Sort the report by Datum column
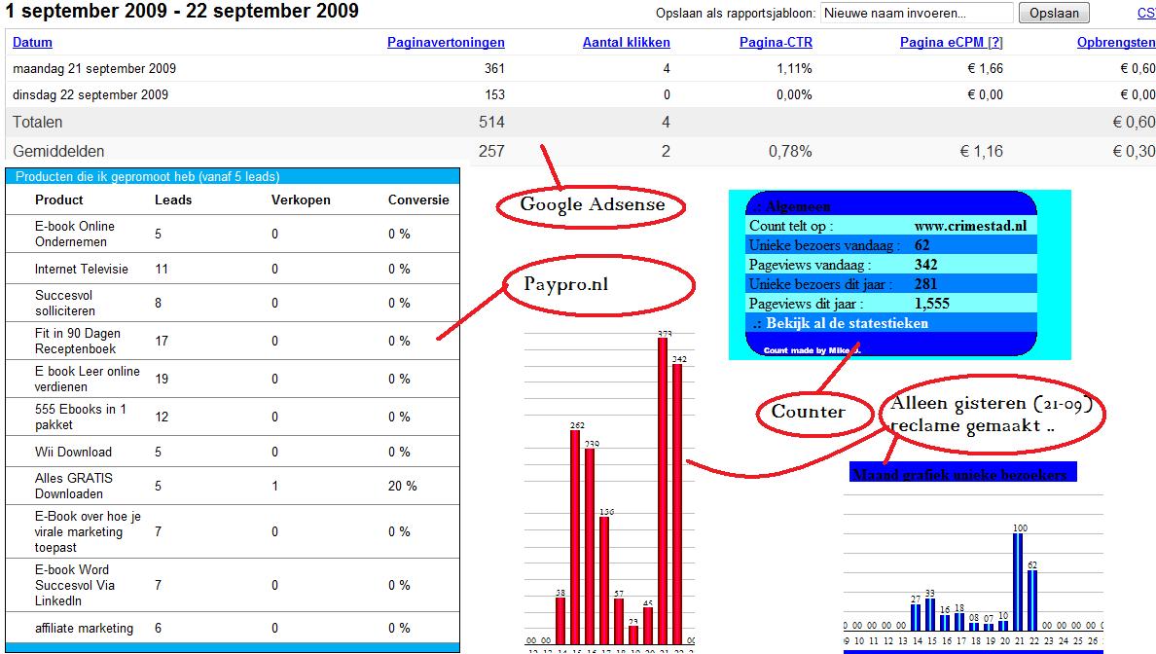This screenshot has width=1156, height=654. (32, 43)
